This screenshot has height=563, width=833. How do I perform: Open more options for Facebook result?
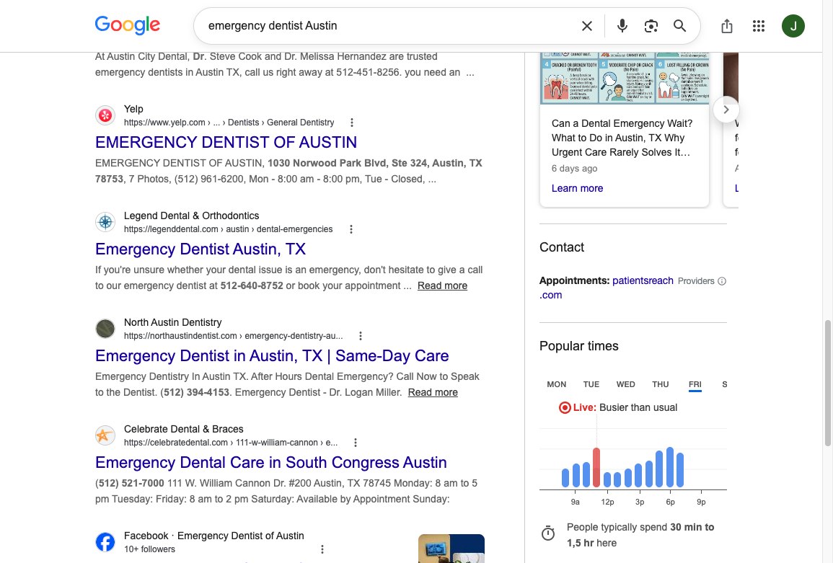(x=322, y=550)
